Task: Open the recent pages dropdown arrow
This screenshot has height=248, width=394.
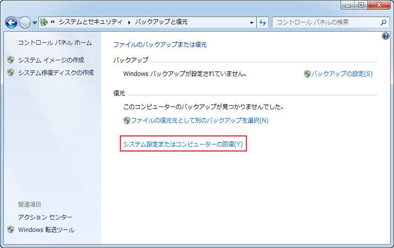Action: (x=35, y=23)
